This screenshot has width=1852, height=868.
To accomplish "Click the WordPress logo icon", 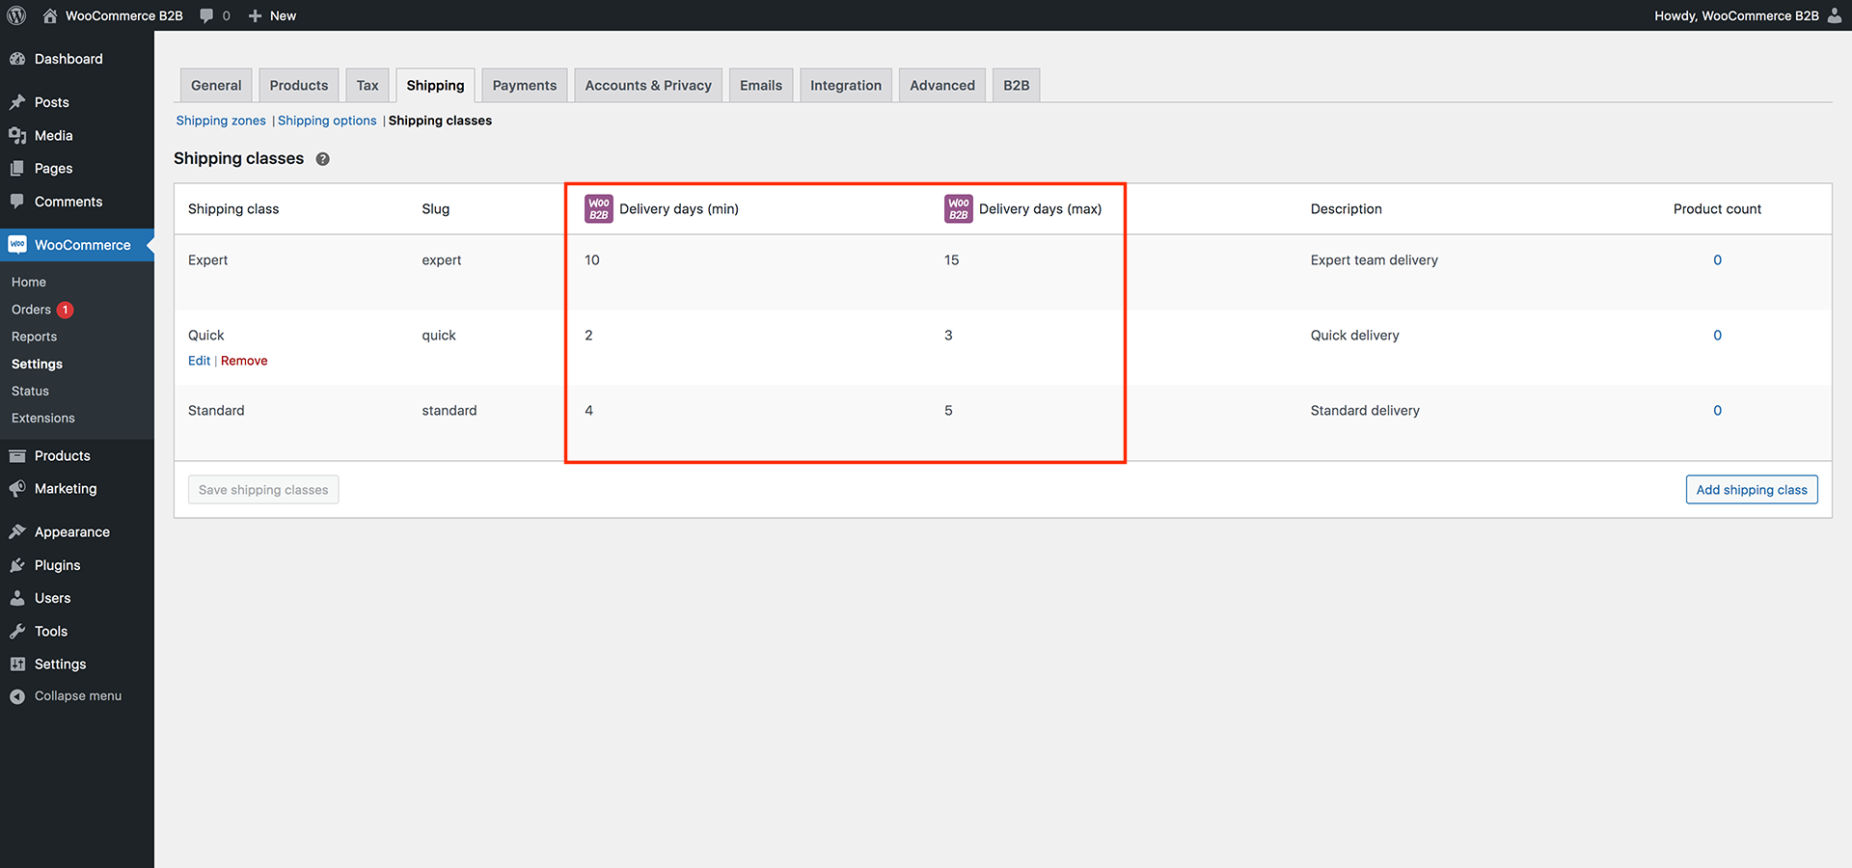I will click(16, 15).
